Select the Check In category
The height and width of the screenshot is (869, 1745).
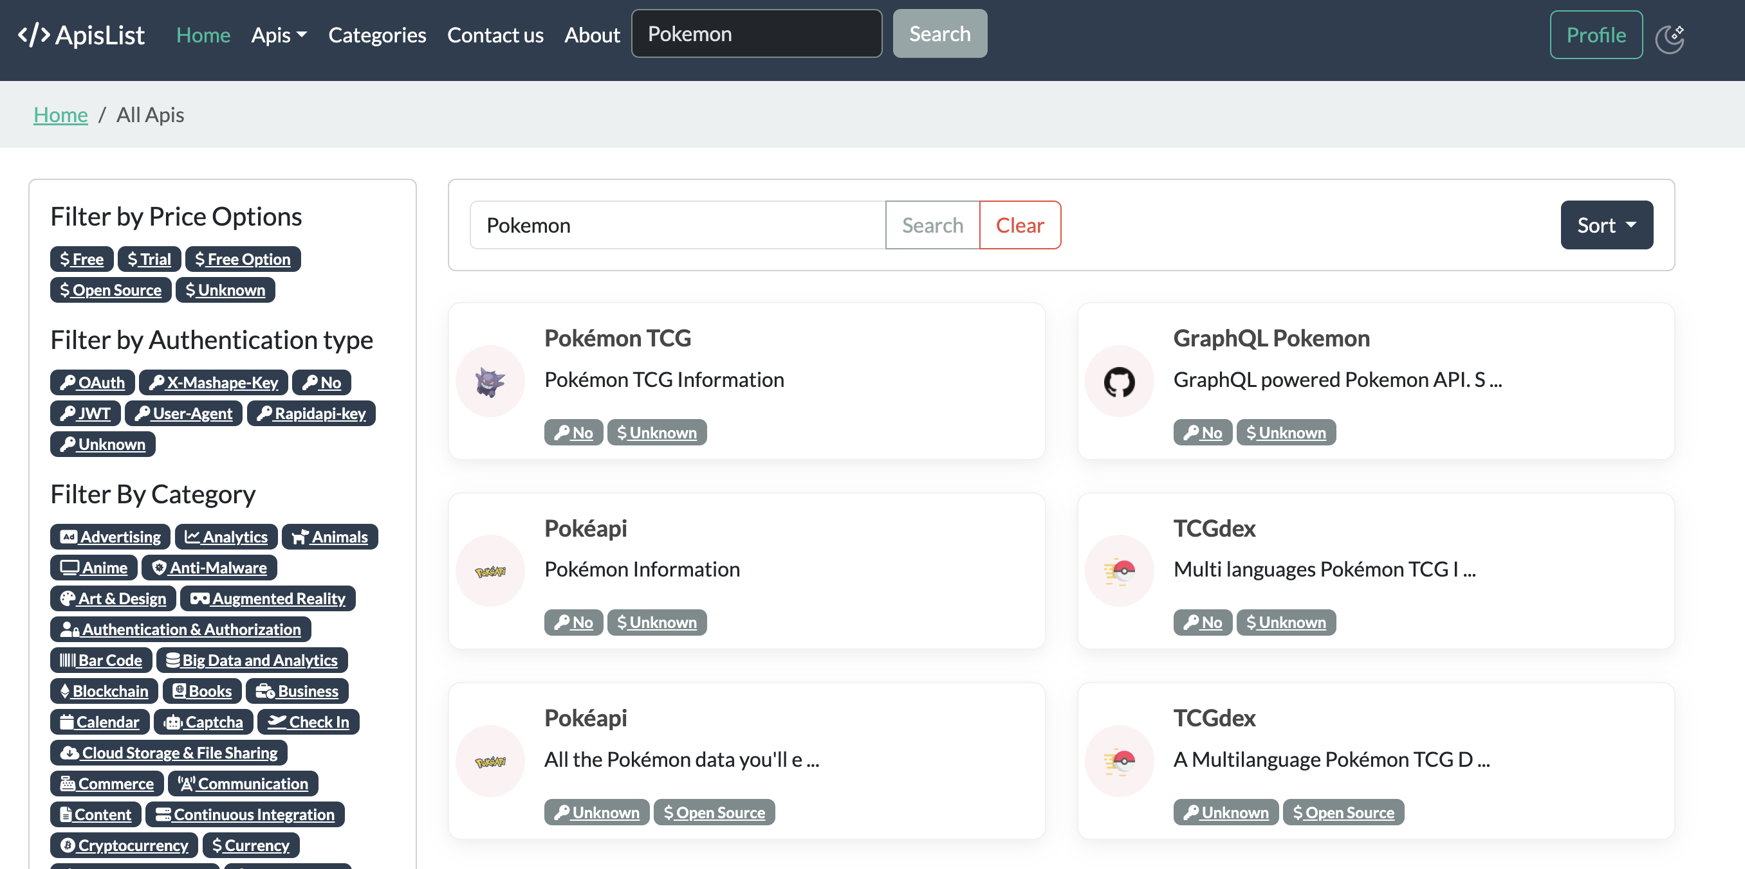308,721
